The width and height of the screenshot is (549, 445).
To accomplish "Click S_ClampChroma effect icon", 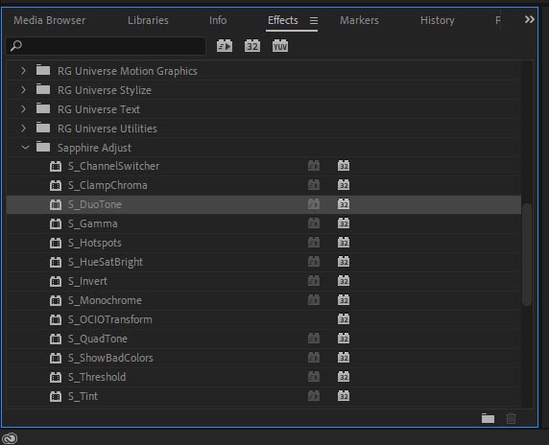I will pos(56,185).
